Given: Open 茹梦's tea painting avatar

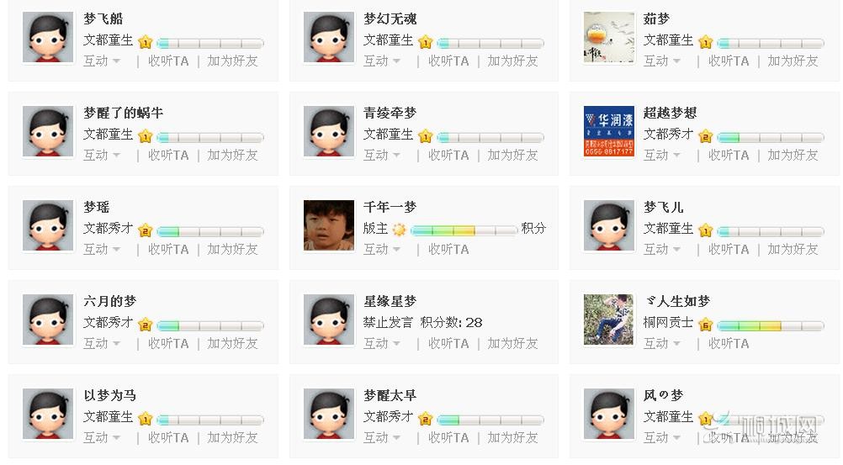Looking at the screenshot, I should point(609,37).
